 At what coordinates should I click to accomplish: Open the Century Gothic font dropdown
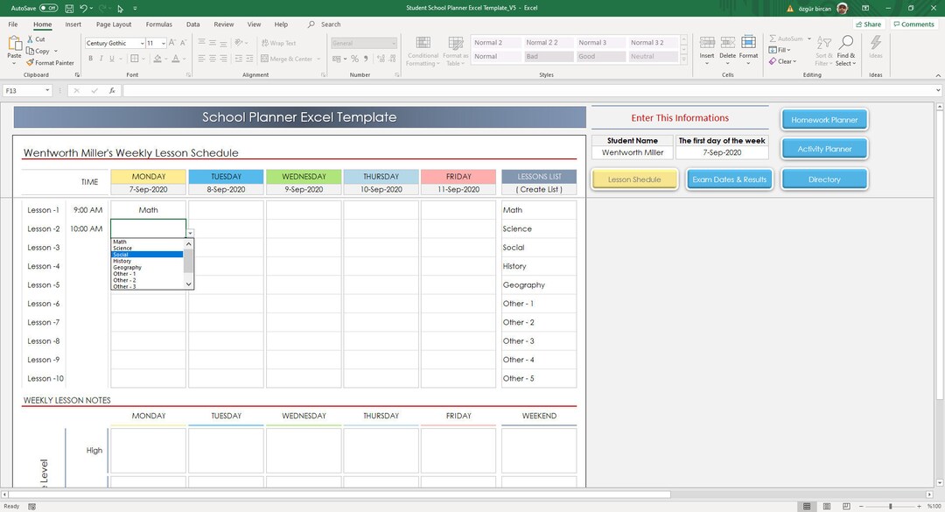pos(141,42)
